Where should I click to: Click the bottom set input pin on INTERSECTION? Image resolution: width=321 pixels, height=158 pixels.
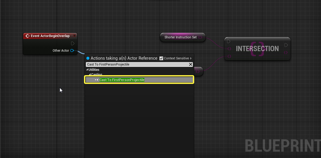tap(230, 56)
